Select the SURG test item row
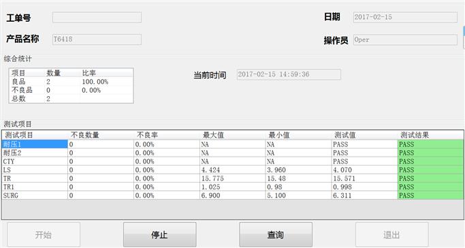 click(x=233, y=196)
